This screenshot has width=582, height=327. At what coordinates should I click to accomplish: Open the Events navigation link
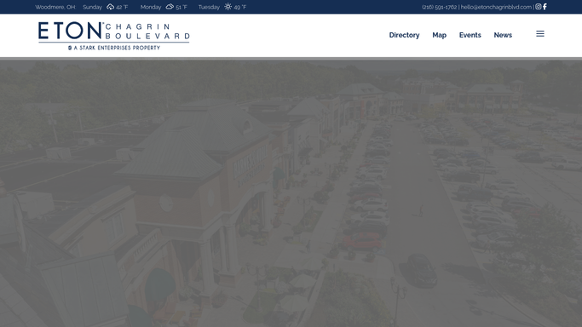coord(470,35)
